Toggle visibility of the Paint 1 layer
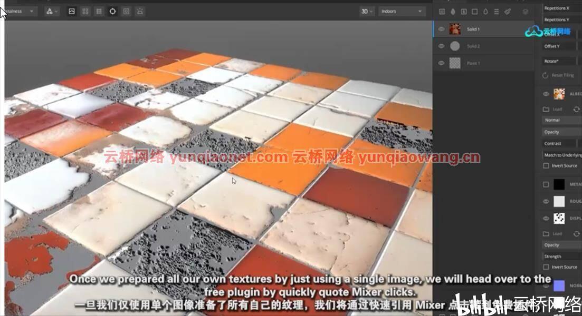This screenshot has height=316, width=582. (x=441, y=63)
